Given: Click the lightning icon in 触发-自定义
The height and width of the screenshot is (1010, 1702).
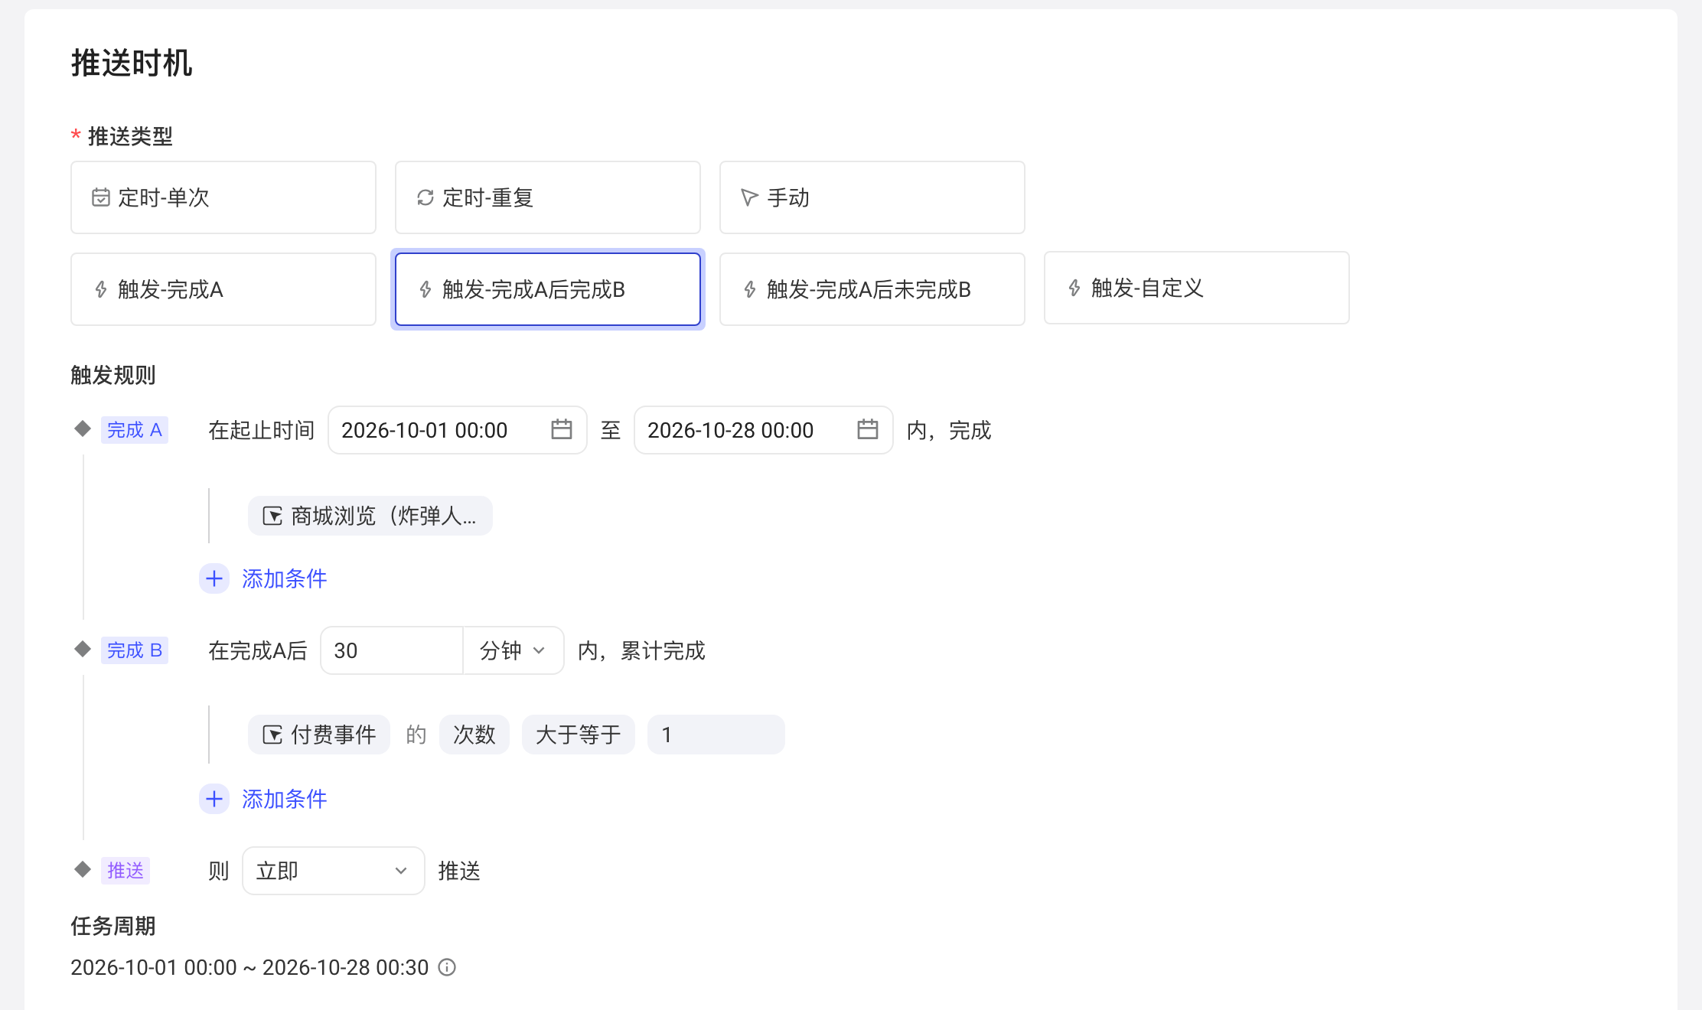Looking at the screenshot, I should [1074, 288].
